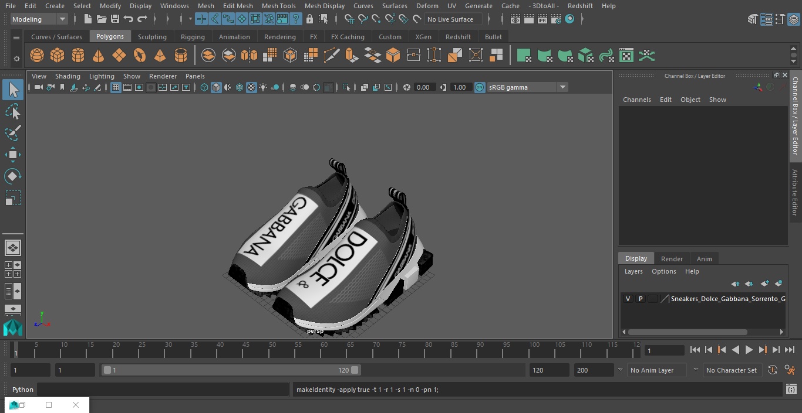Click the shelf settings gear icon
802x413 pixels.
pos(16,58)
